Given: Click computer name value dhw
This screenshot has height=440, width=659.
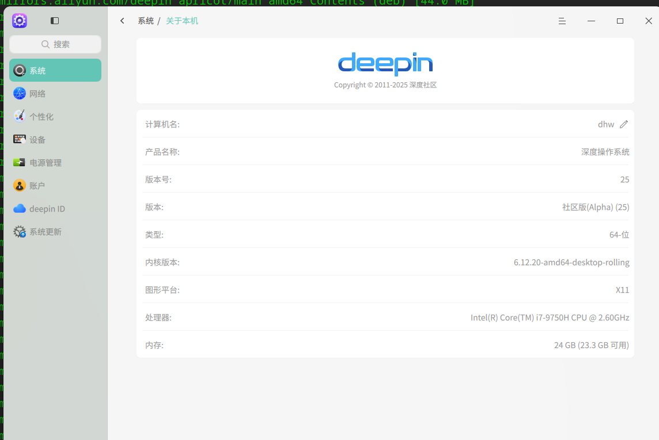Looking at the screenshot, I should click(606, 124).
